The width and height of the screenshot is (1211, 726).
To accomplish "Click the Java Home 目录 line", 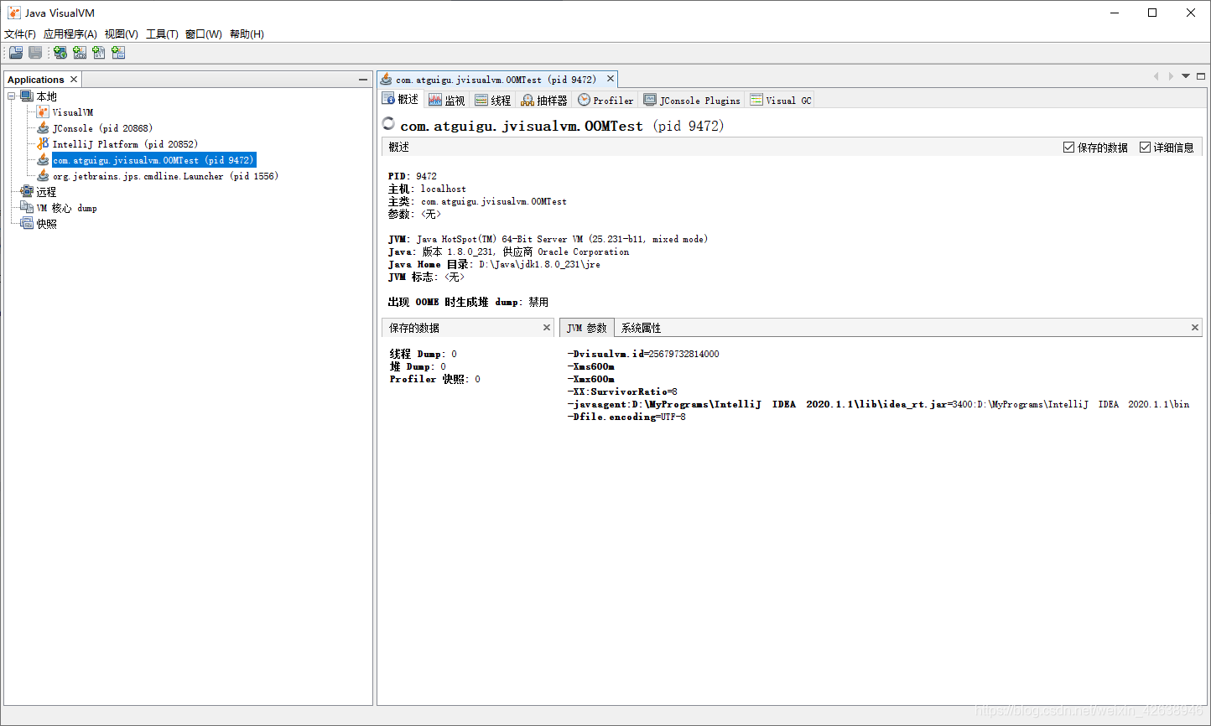I will point(495,264).
